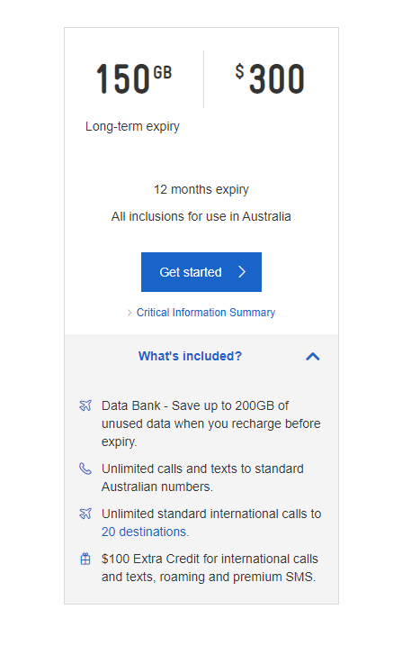Click the Long-term expiry label
The width and height of the screenshot is (402, 646).
pos(132,126)
